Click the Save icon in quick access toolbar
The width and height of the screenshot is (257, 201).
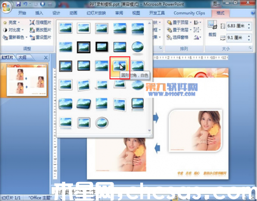point(18,4)
